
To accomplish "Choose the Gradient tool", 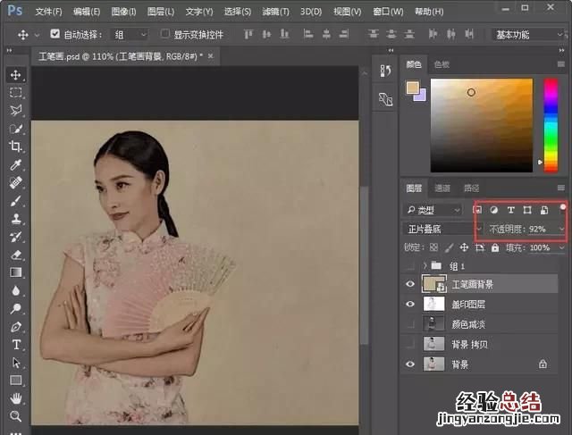I will coord(16,272).
